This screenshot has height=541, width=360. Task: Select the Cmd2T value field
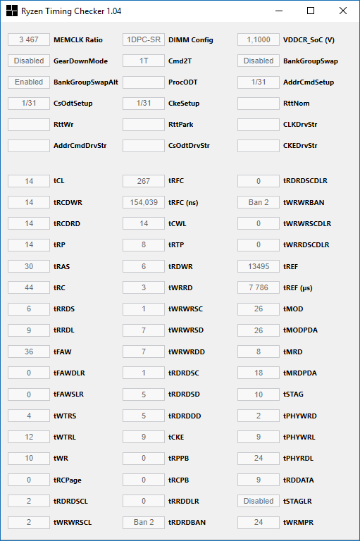[144, 61]
